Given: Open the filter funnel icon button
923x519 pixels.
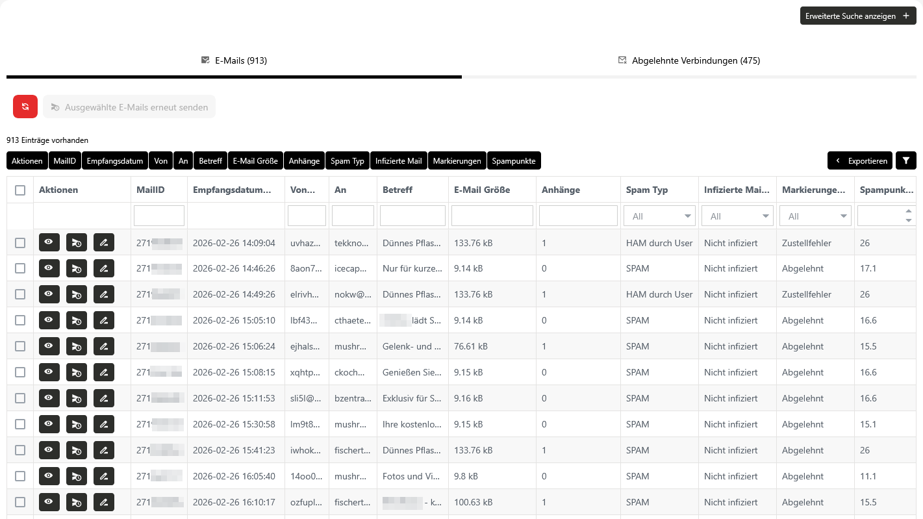Looking at the screenshot, I should (x=905, y=160).
